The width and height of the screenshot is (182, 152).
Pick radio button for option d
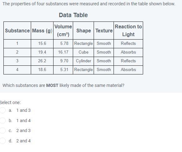click(2, 141)
